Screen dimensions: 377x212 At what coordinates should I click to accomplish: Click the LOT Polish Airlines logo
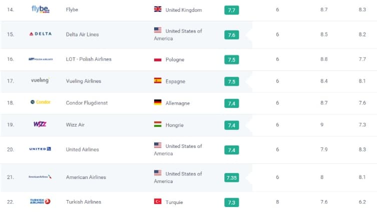click(41, 59)
